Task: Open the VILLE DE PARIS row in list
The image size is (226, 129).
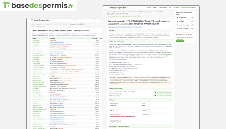Action: 67,58
